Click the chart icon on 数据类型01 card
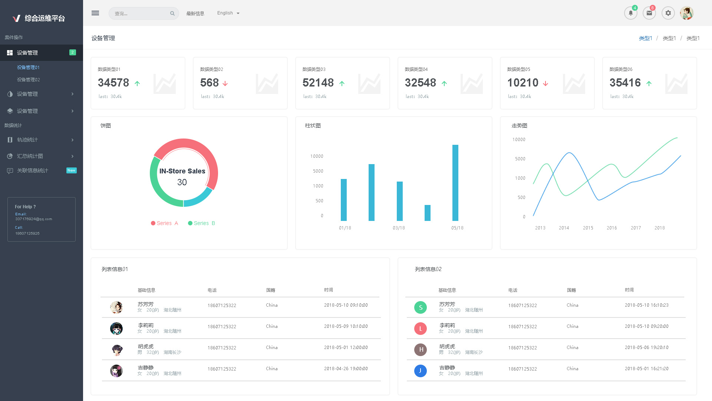Viewport: 712px width, 401px height. click(165, 84)
